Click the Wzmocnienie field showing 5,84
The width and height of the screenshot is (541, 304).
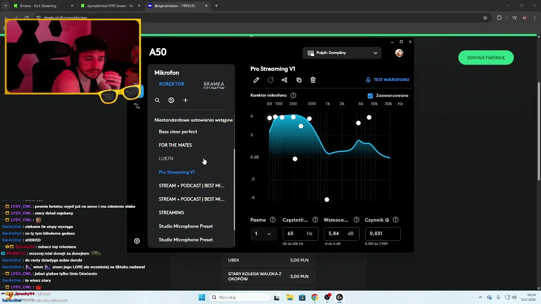click(342, 233)
